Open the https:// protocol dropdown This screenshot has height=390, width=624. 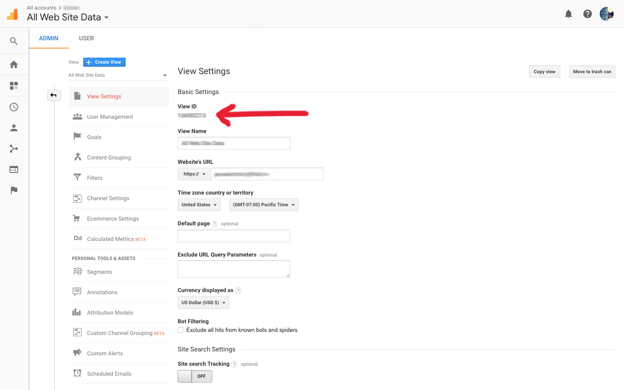(x=195, y=174)
